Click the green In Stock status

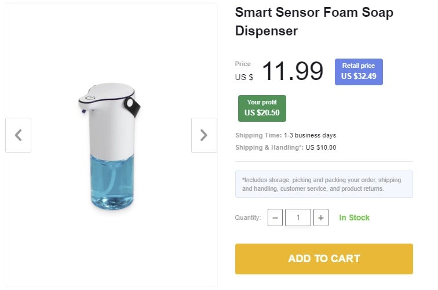(355, 217)
